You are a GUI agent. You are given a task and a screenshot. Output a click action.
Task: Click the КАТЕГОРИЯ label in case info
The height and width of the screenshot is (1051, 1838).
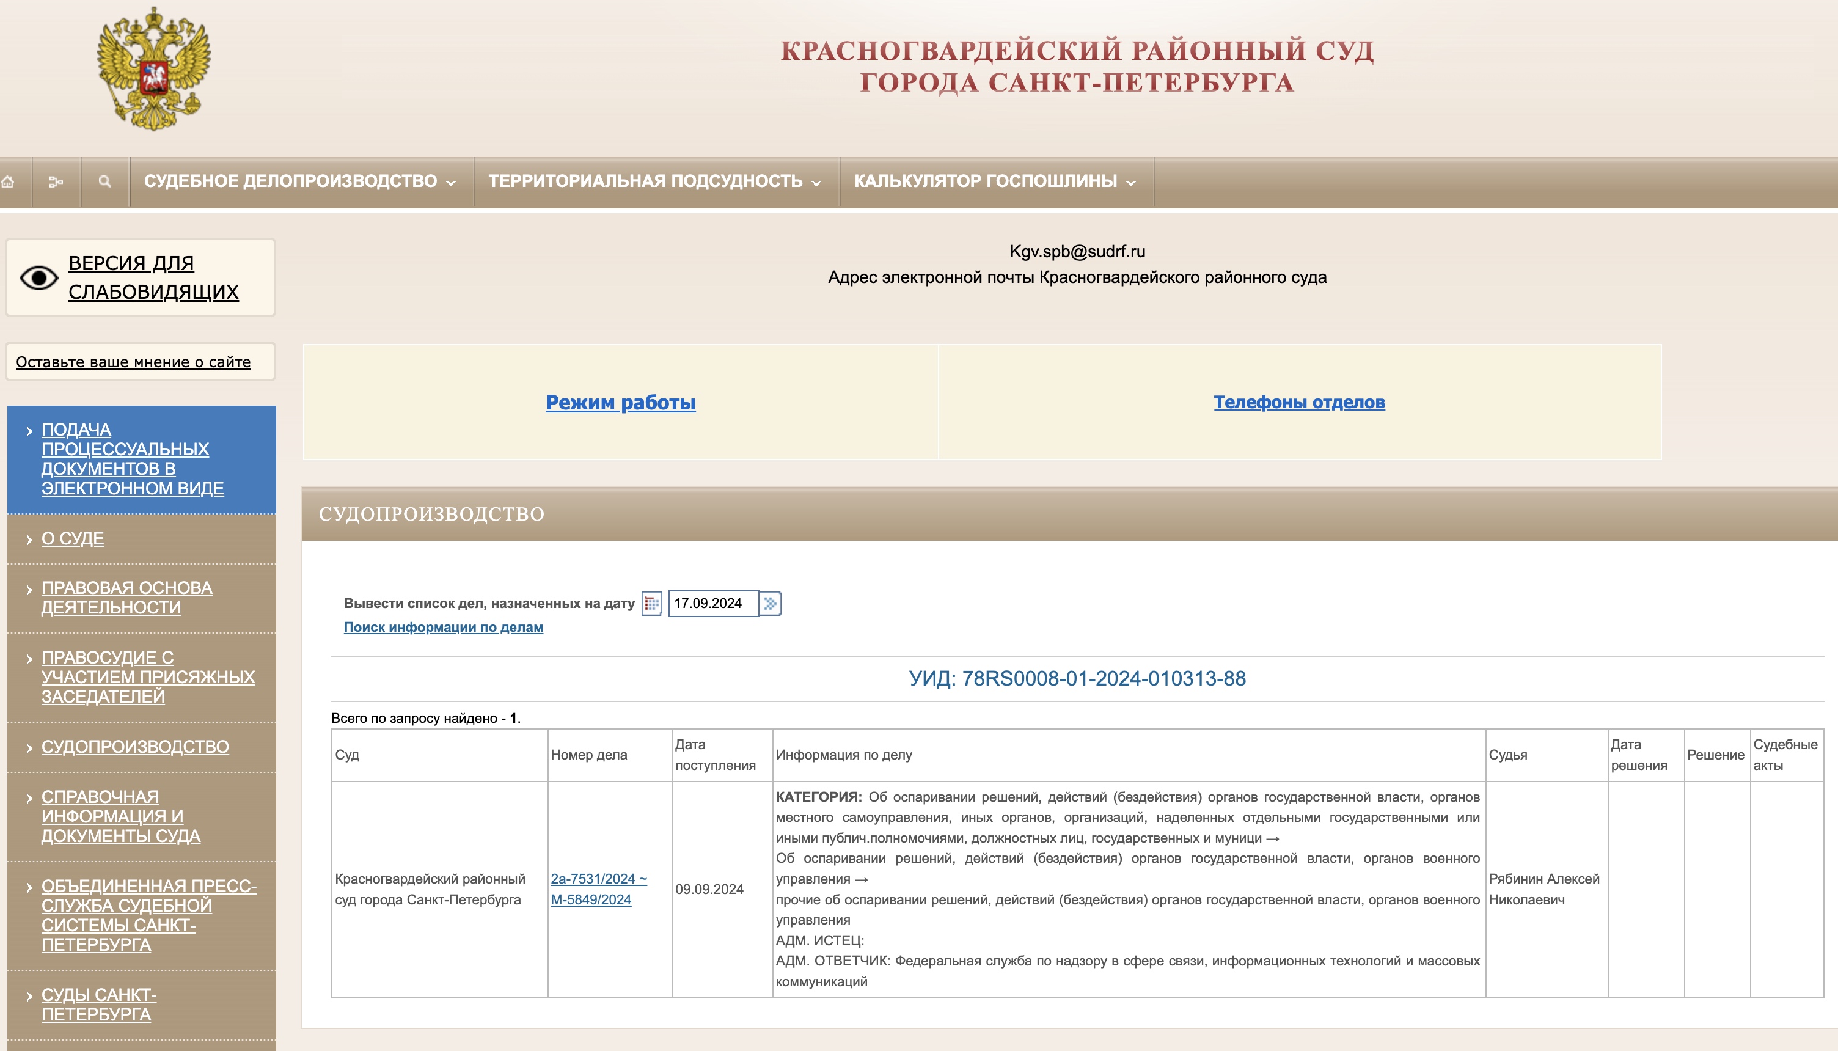[818, 797]
